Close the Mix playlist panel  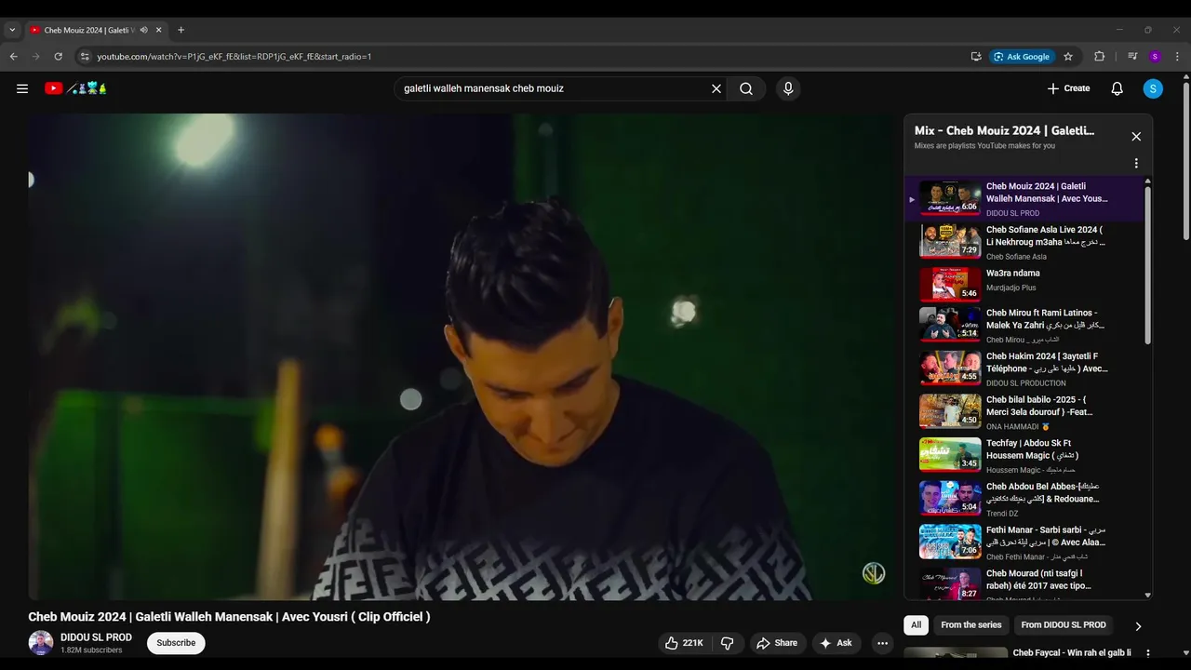1136,137
